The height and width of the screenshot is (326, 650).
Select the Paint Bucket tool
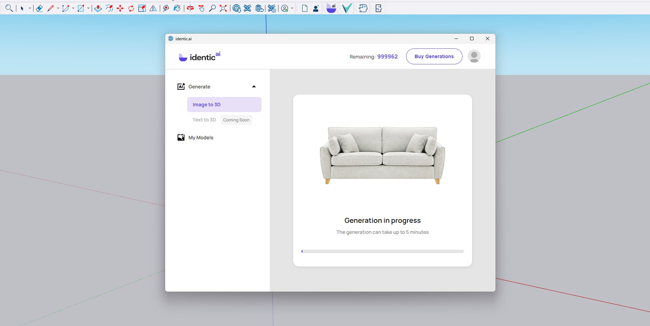pos(177,8)
